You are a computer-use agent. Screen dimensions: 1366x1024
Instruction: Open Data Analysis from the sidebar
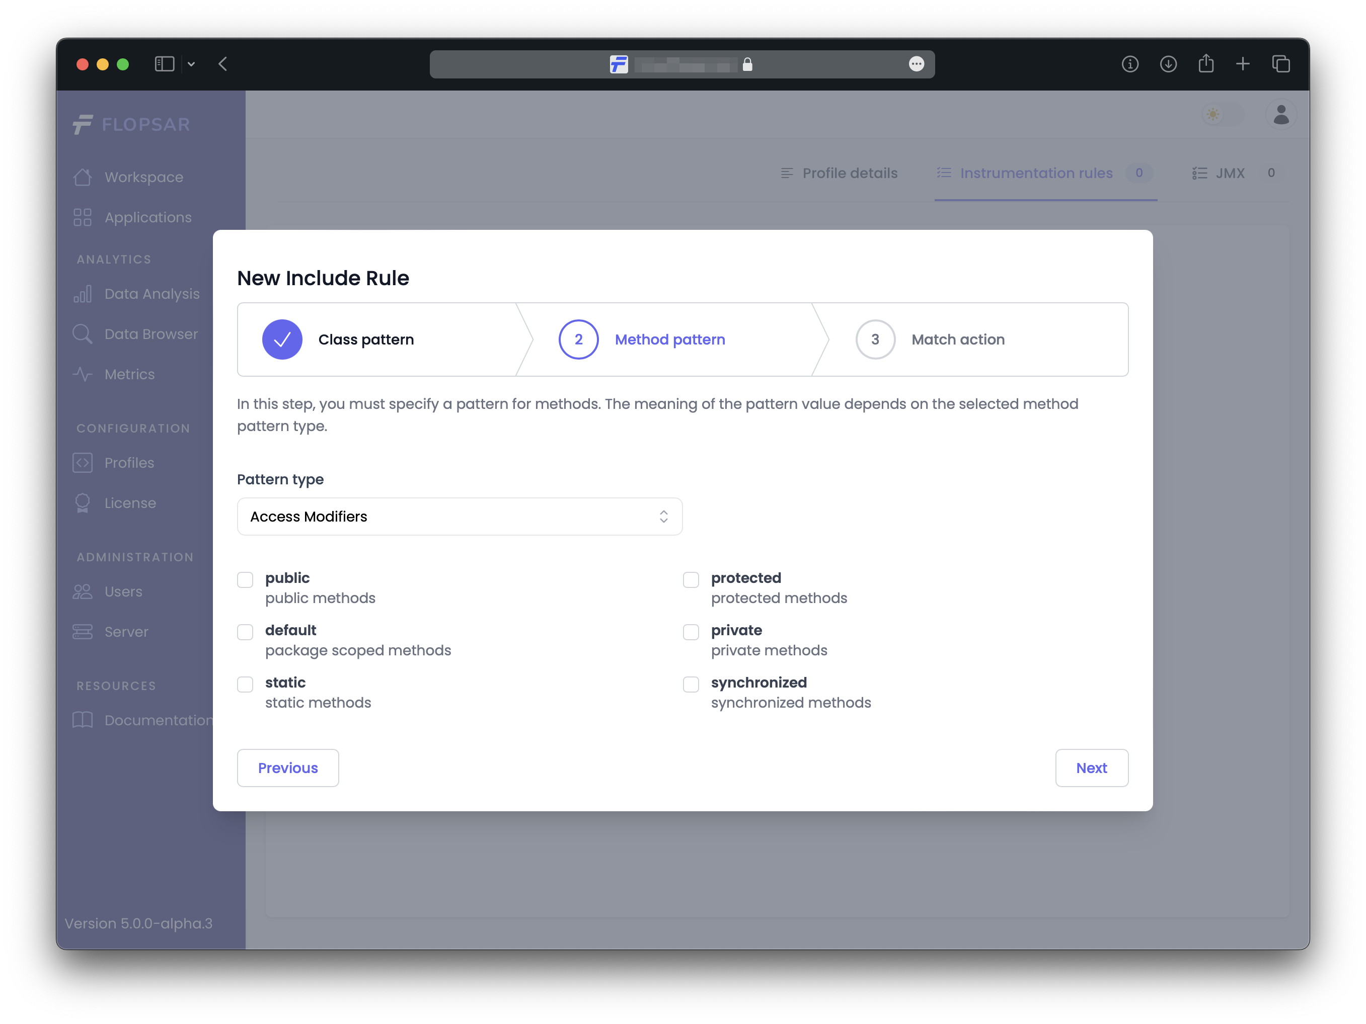(151, 294)
